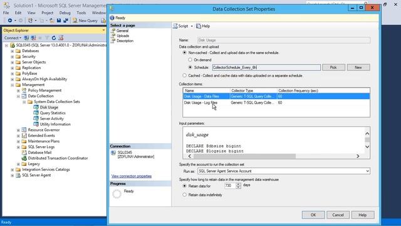401x226 pixels.
Task: Expand the SQL Server Agent node
Action: point(13,175)
